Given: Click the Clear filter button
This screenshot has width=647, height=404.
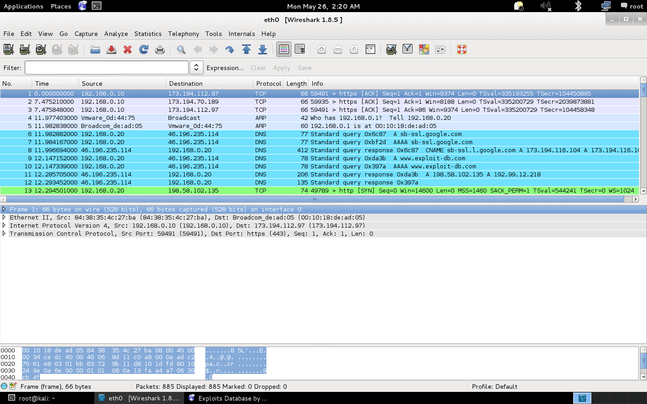Looking at the screenshot, I should pos(258,68).
